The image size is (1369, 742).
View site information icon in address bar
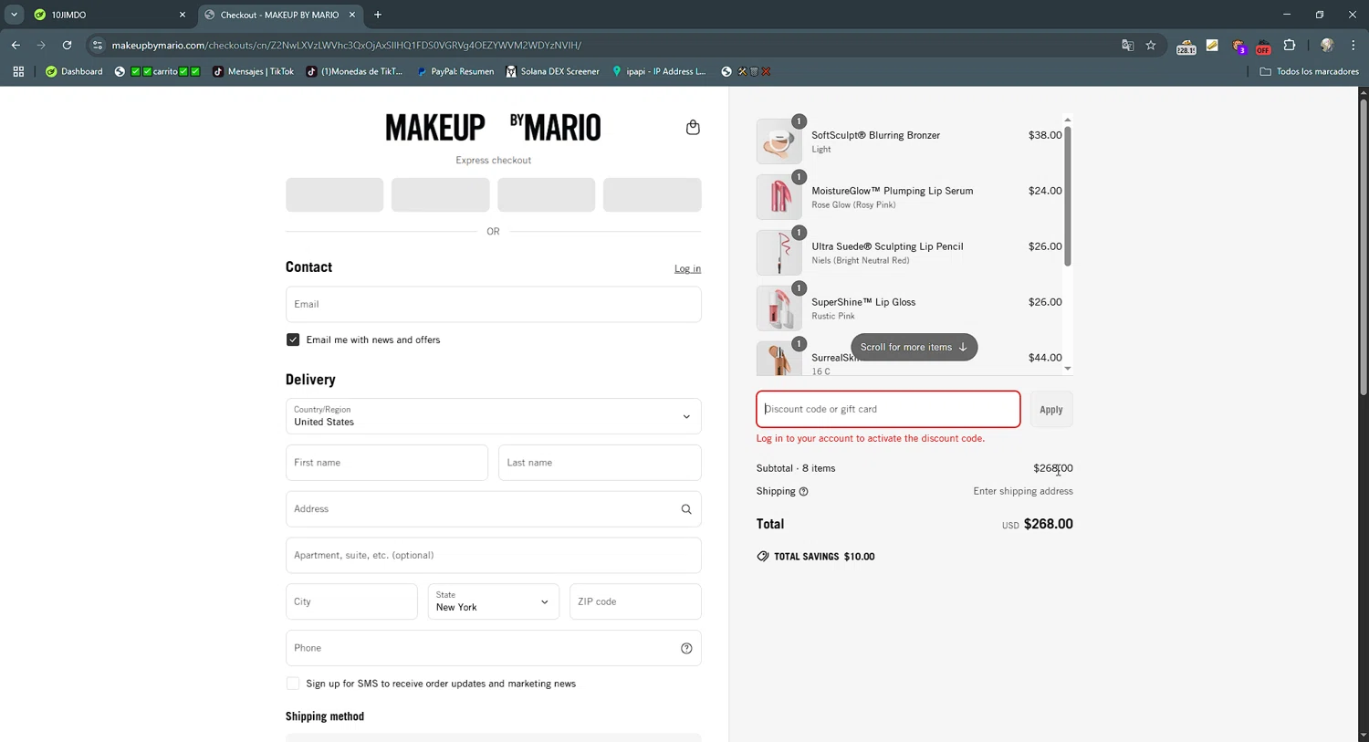[98, 45]
